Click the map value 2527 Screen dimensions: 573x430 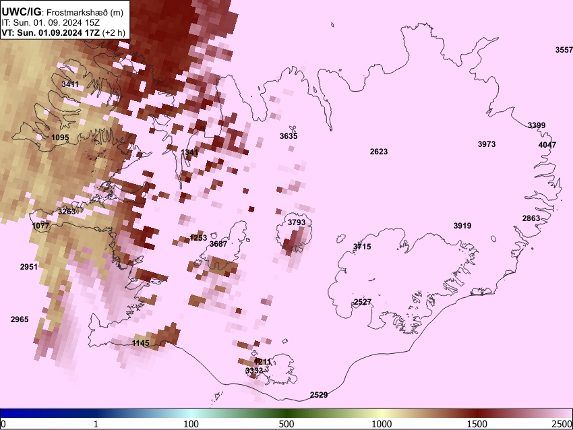363,302
